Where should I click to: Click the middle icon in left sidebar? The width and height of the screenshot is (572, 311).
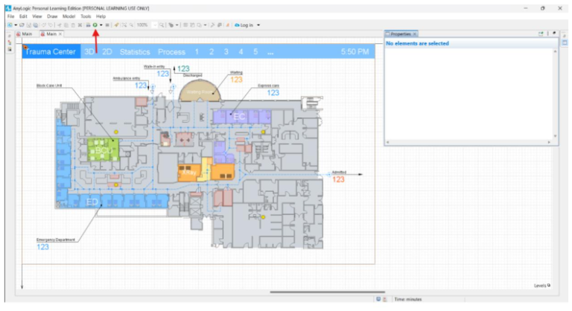(x=10, y=42)
